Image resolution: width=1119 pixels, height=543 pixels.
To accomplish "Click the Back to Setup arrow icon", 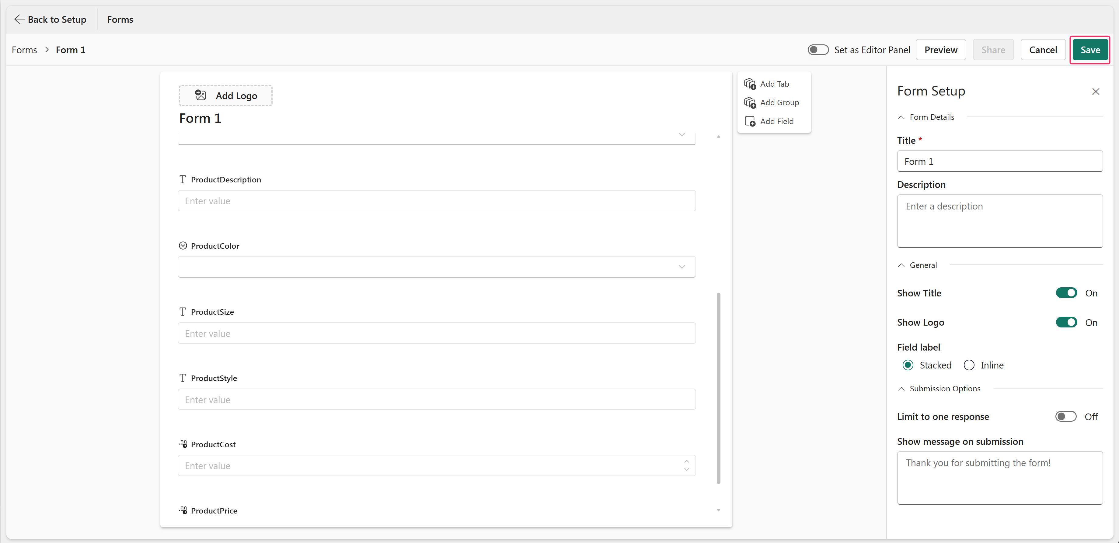I will 19,19.
